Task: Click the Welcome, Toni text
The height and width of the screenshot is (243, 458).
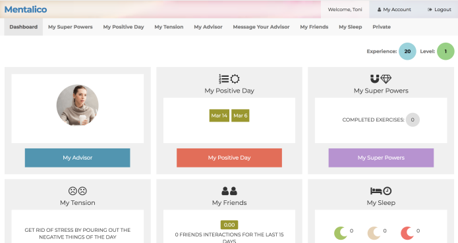Action: [345, 10]
